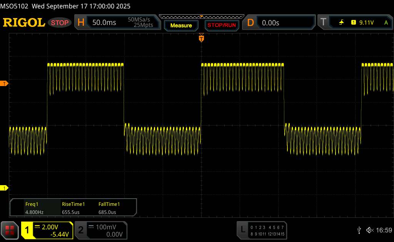Toggle channel 1 using the yellow 1 box
The height and width of the screenshot is (242, 394).
click(27, 230)
